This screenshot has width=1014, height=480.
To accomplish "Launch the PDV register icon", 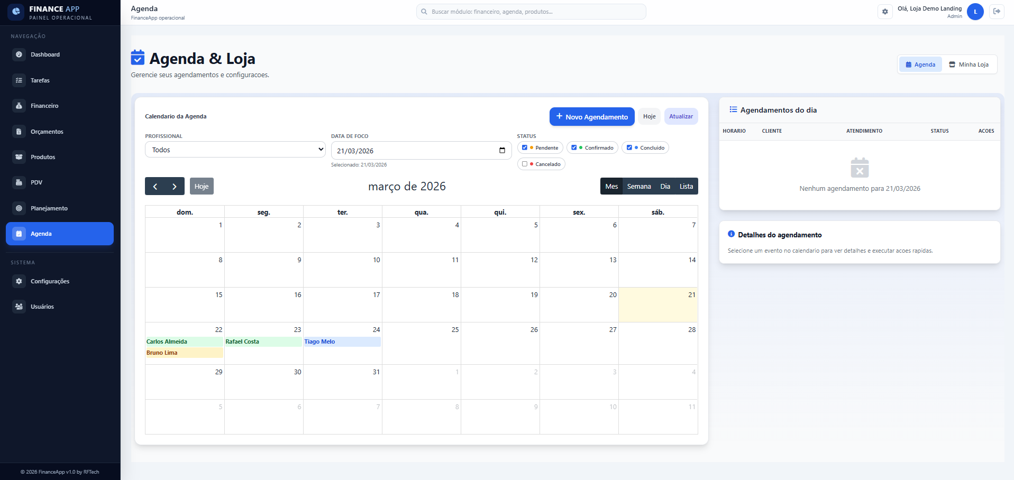I will [x=19, y=182].
